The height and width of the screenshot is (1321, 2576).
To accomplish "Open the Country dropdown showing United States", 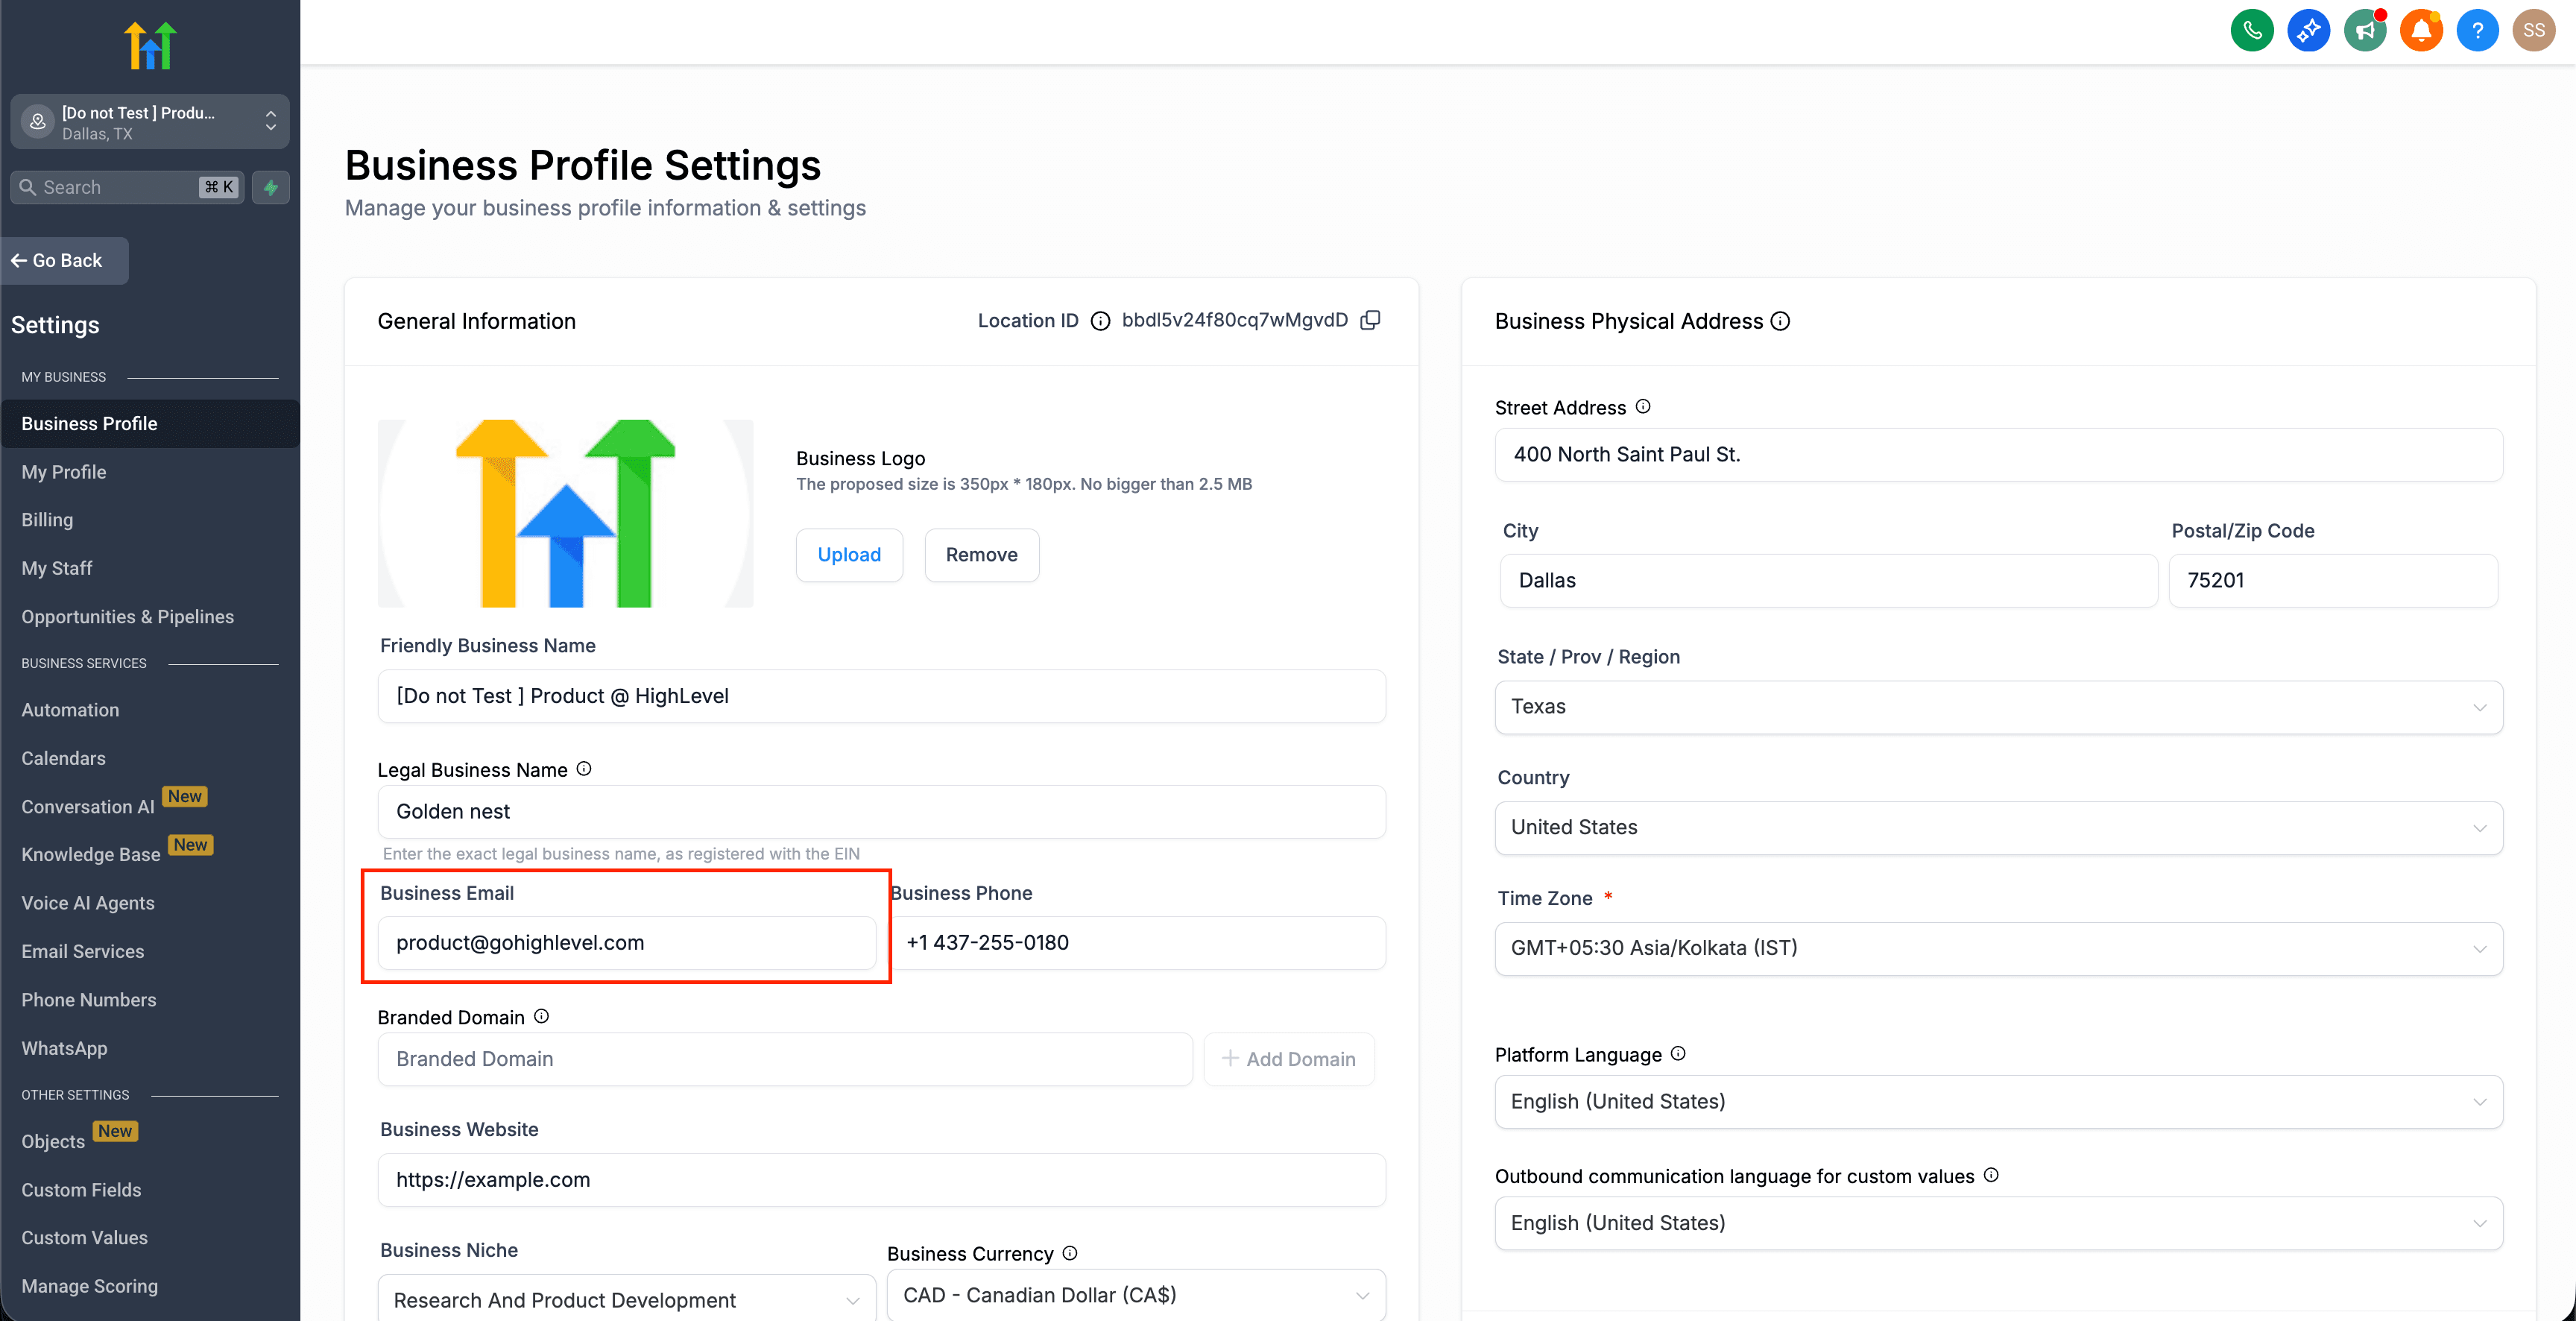I will pyautogui.click(x=2481, y=828).
